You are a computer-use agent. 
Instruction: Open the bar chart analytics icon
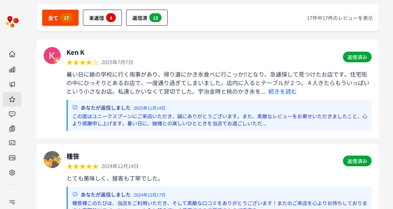pyautogui.click(x=12, y=69)
